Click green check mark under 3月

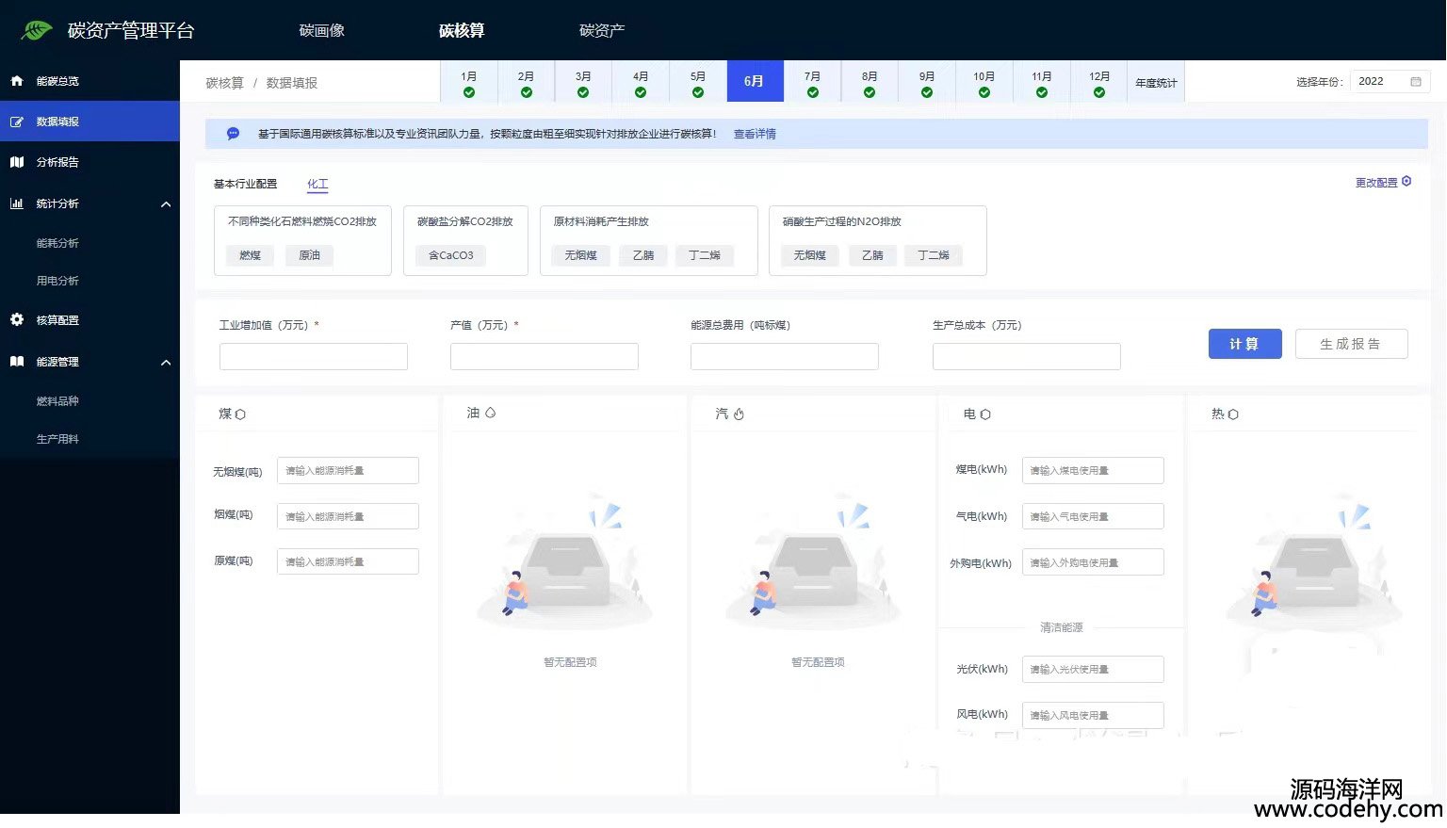coord(583,92)
